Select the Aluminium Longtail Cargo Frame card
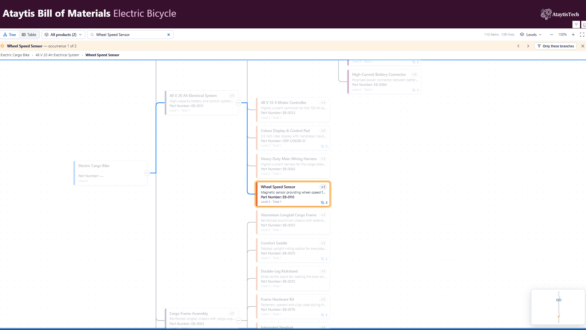The image size is (586, 330). coord(293,222)
